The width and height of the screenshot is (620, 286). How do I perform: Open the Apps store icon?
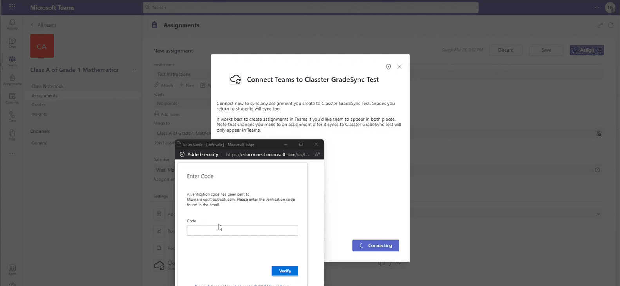(12, 269)
